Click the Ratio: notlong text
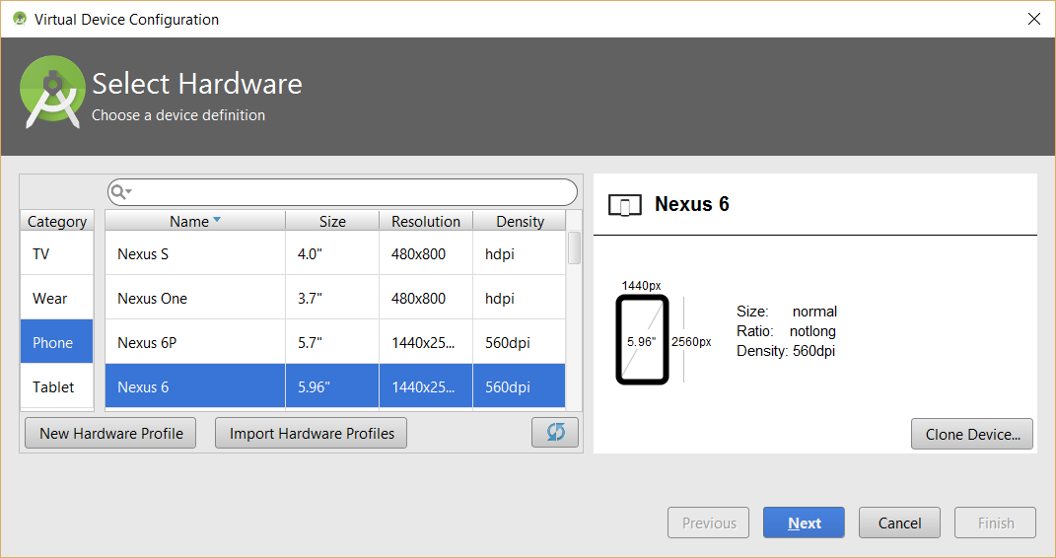Viewport: 1056px width, 558px height. [x=786, y=331]
